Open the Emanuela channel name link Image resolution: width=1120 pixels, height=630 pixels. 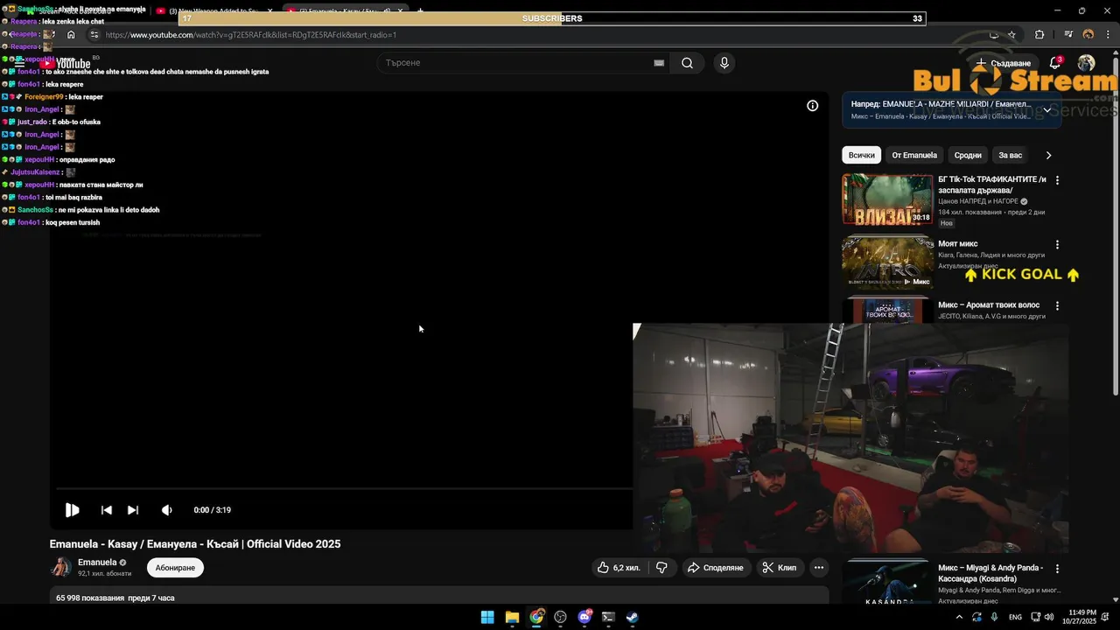(x=97, y=563)
